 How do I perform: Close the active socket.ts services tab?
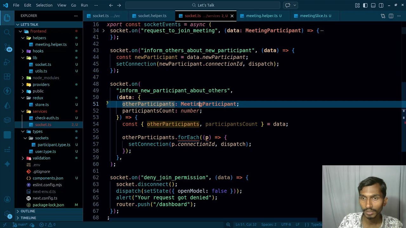click(232, 16)
